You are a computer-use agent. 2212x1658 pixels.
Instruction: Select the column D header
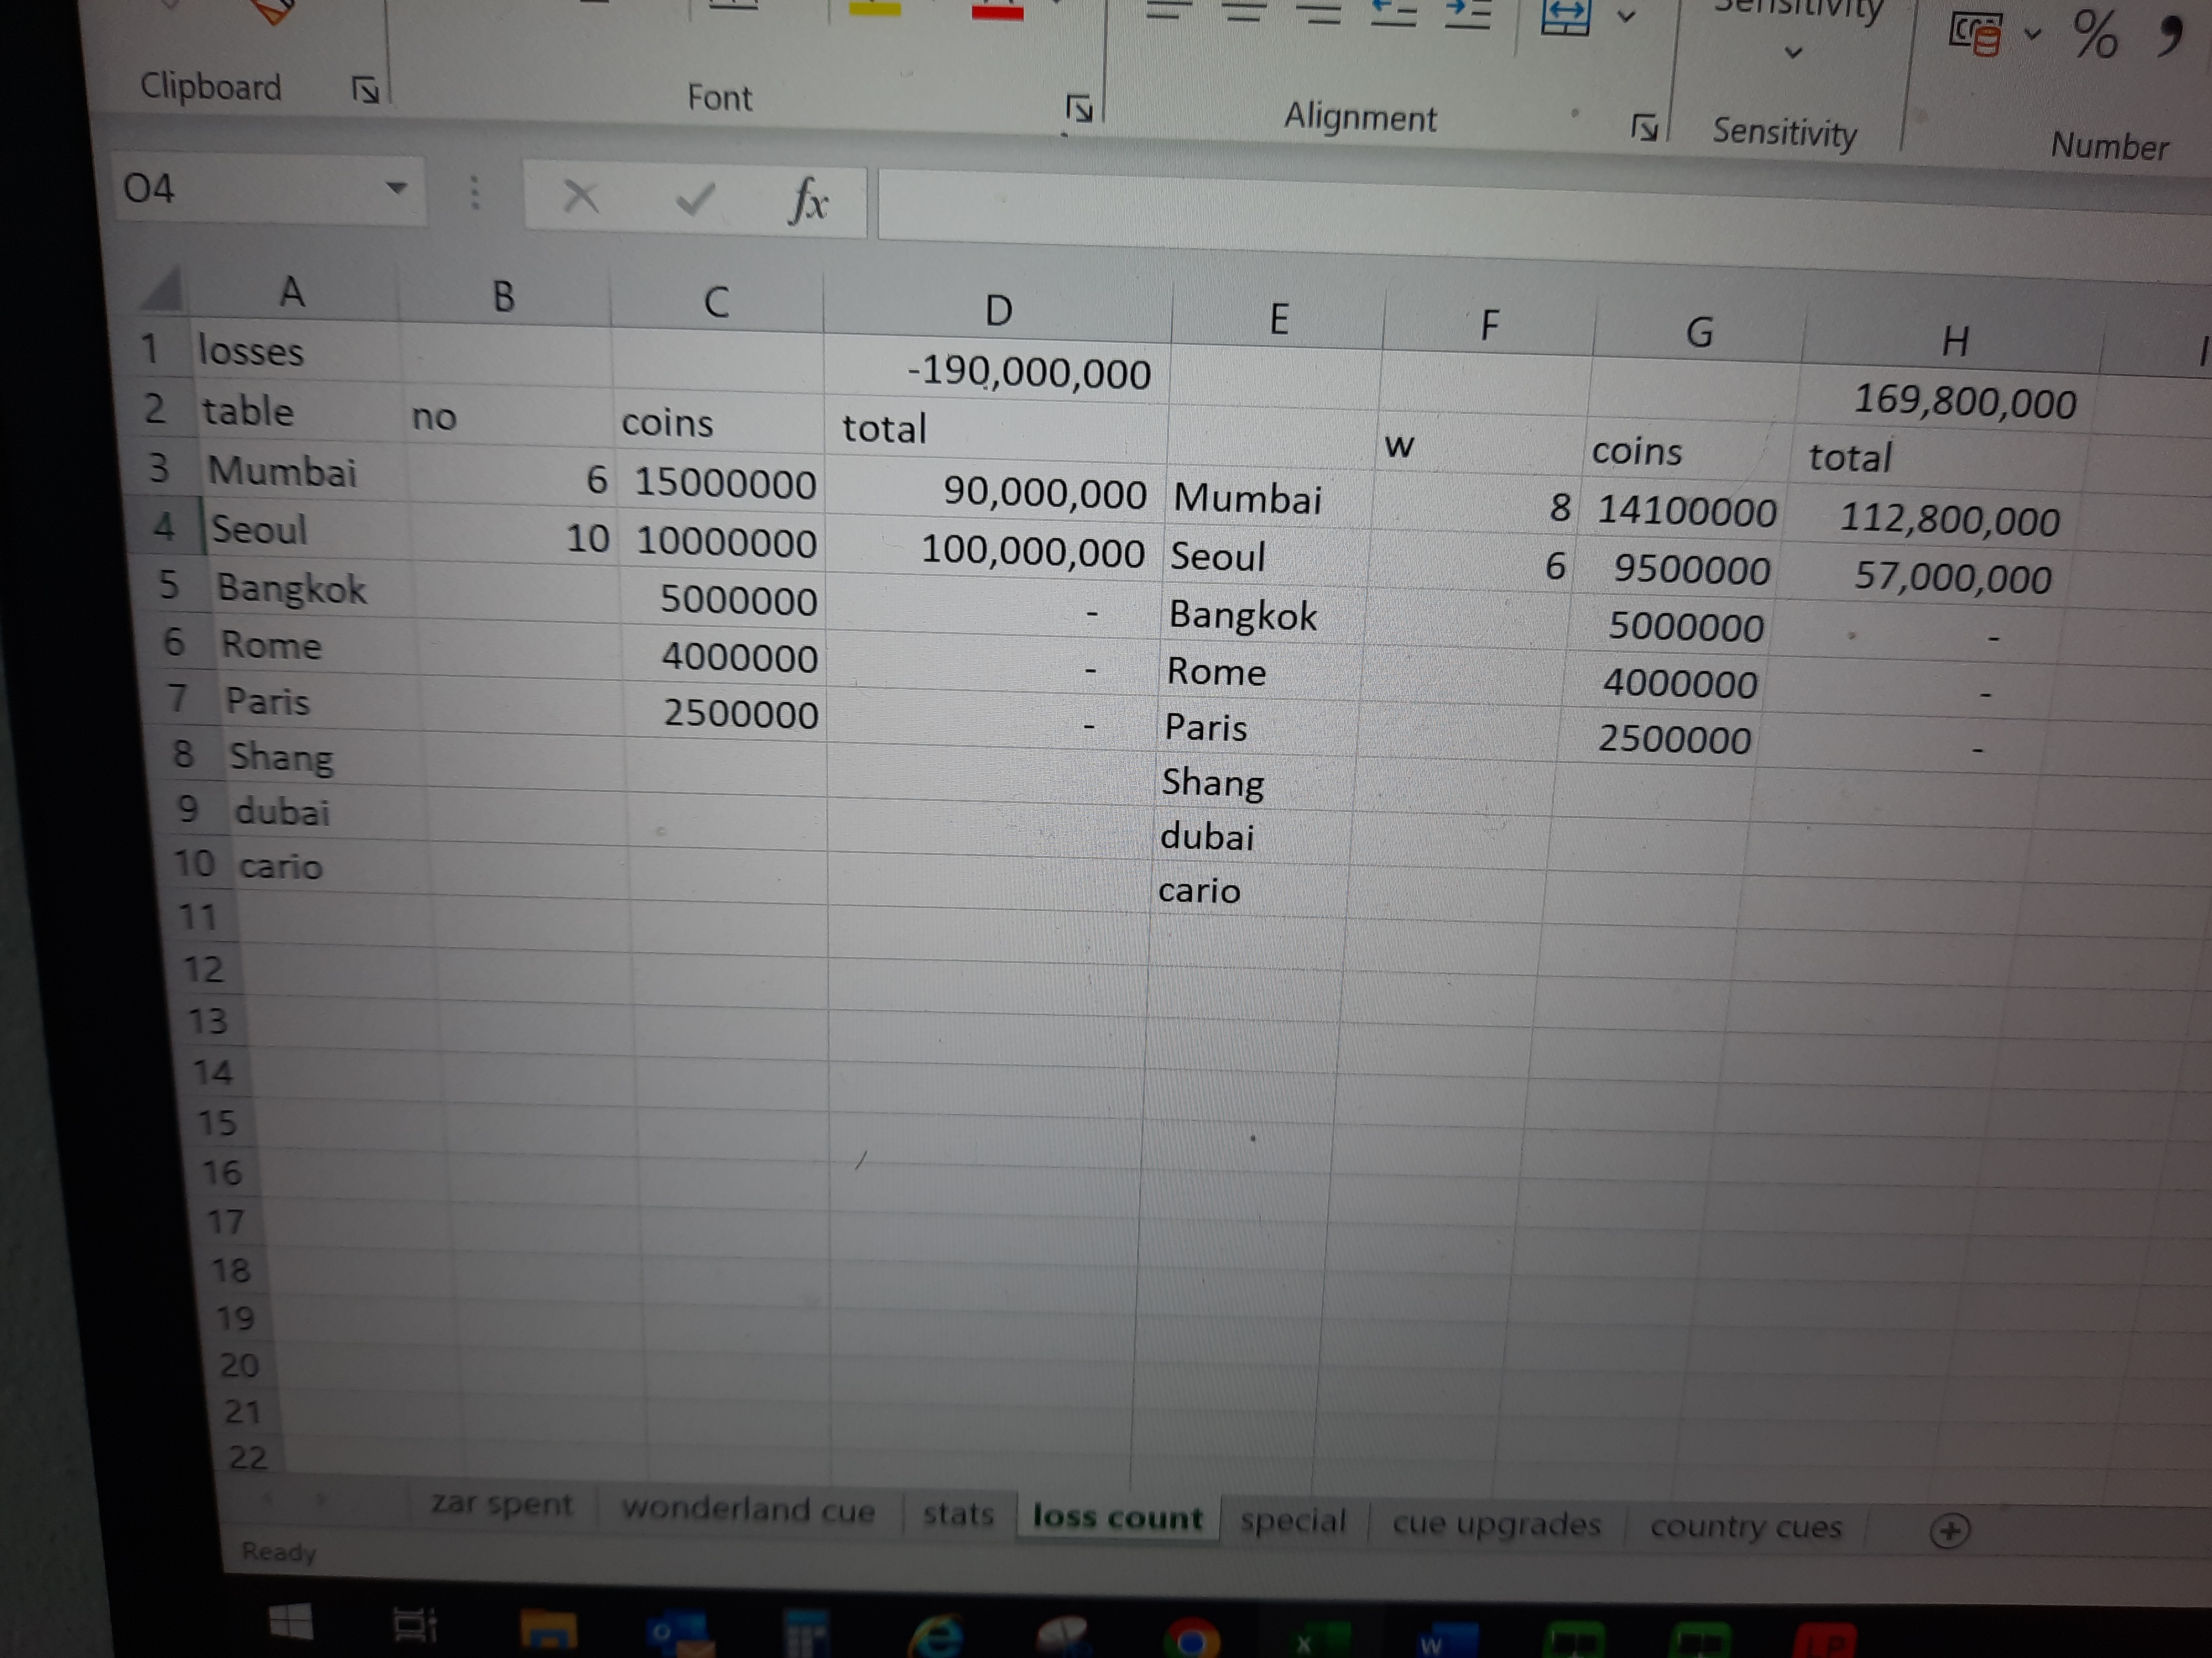click(x=997, y=310)
